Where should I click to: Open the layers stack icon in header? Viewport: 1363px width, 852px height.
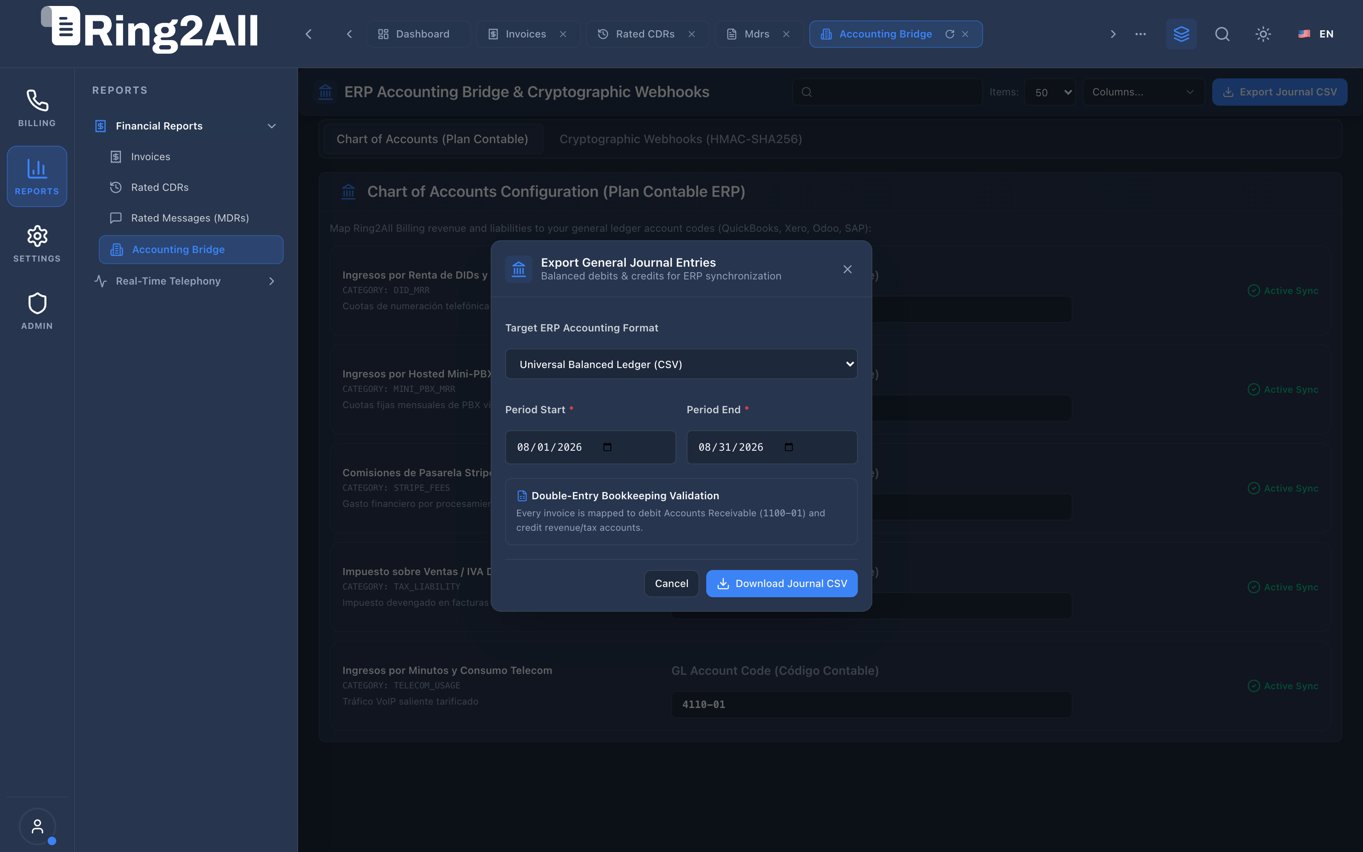[x=1181, y=34]
